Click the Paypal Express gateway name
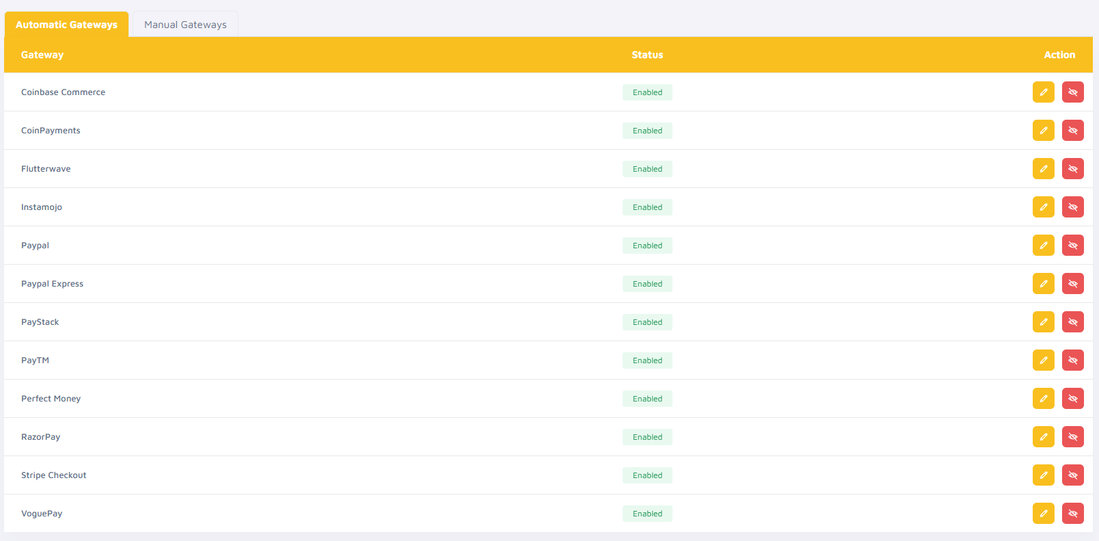 (x=52, y=284)
